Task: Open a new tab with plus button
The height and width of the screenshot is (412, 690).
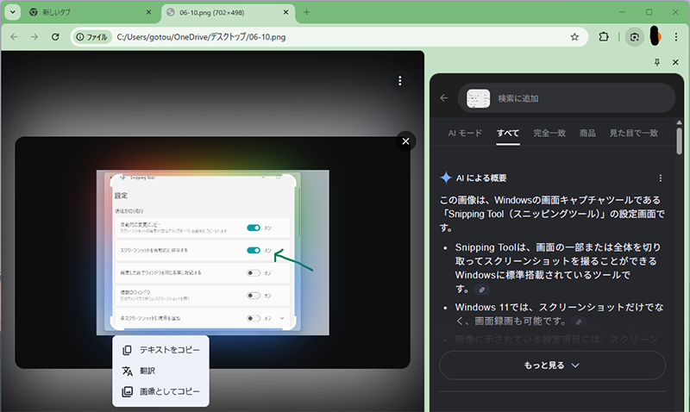Action: coord(306,12)
